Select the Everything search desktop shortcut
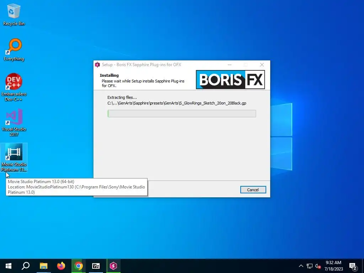Viewport: 364px width, 273px height. coord(14,50)
